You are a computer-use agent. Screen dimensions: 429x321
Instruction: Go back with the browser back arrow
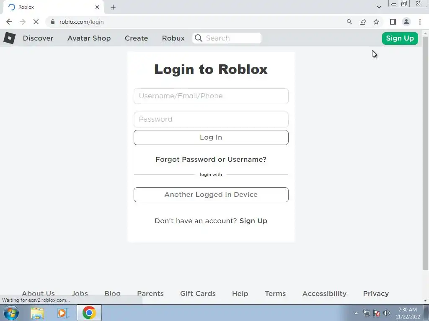click(9, 22)
